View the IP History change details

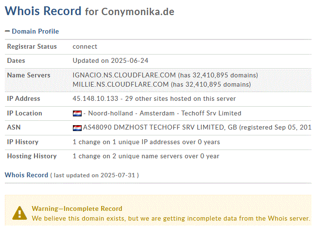[146, 142]
